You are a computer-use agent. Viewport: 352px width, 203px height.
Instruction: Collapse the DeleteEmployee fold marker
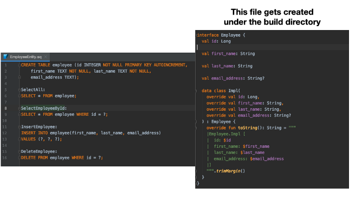(x=19, y=151)
